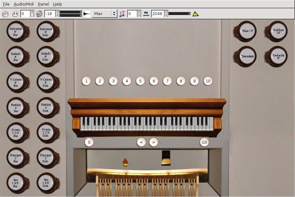
Task: Click the release tail waveform icon
Action: point(87,14)
